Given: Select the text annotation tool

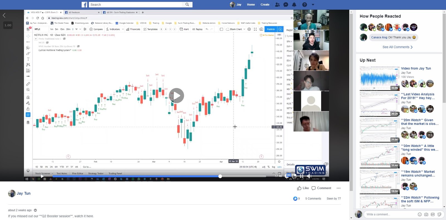Looking at the screenshot, I should (28, 59).
